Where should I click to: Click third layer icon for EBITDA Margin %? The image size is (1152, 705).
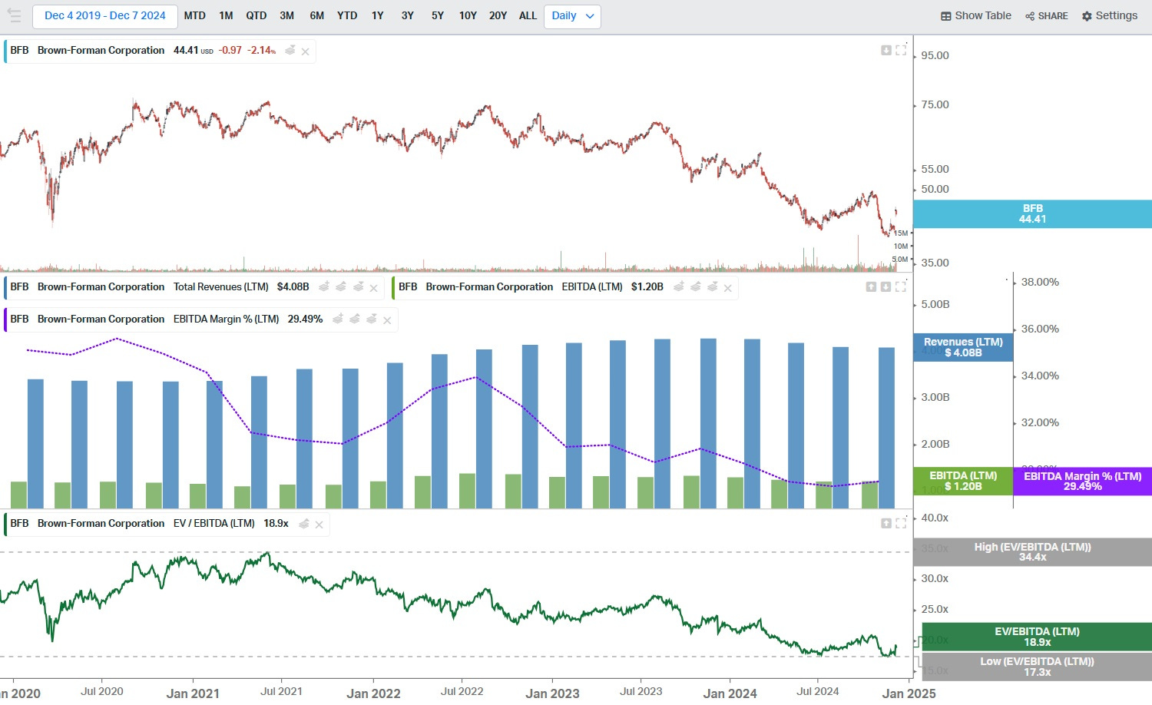pos(372,319)
